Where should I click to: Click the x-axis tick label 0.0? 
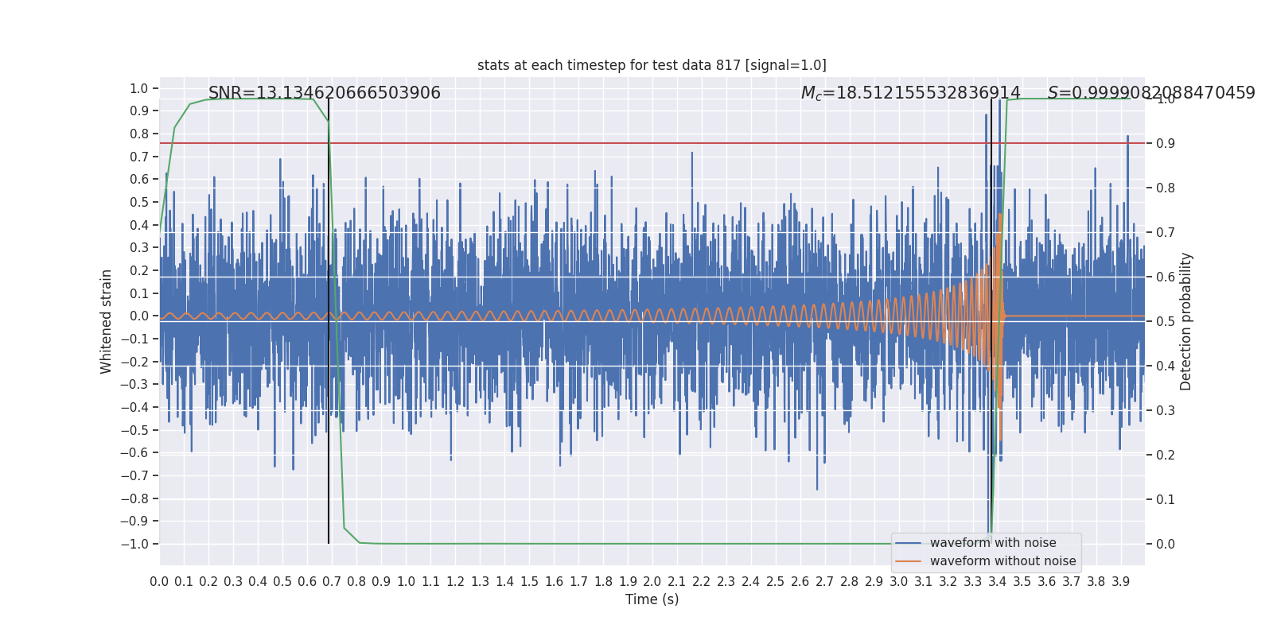(159, 582)
